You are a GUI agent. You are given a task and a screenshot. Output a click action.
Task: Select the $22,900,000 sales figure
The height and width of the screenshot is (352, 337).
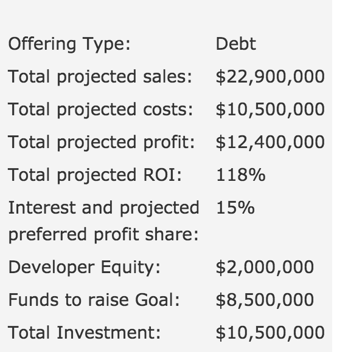click(x=270, y=77)
